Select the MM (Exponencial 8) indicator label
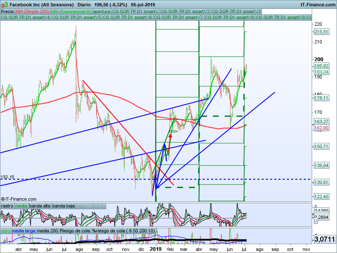Screen dimensions: 337x253 click(x=71, y=11)
